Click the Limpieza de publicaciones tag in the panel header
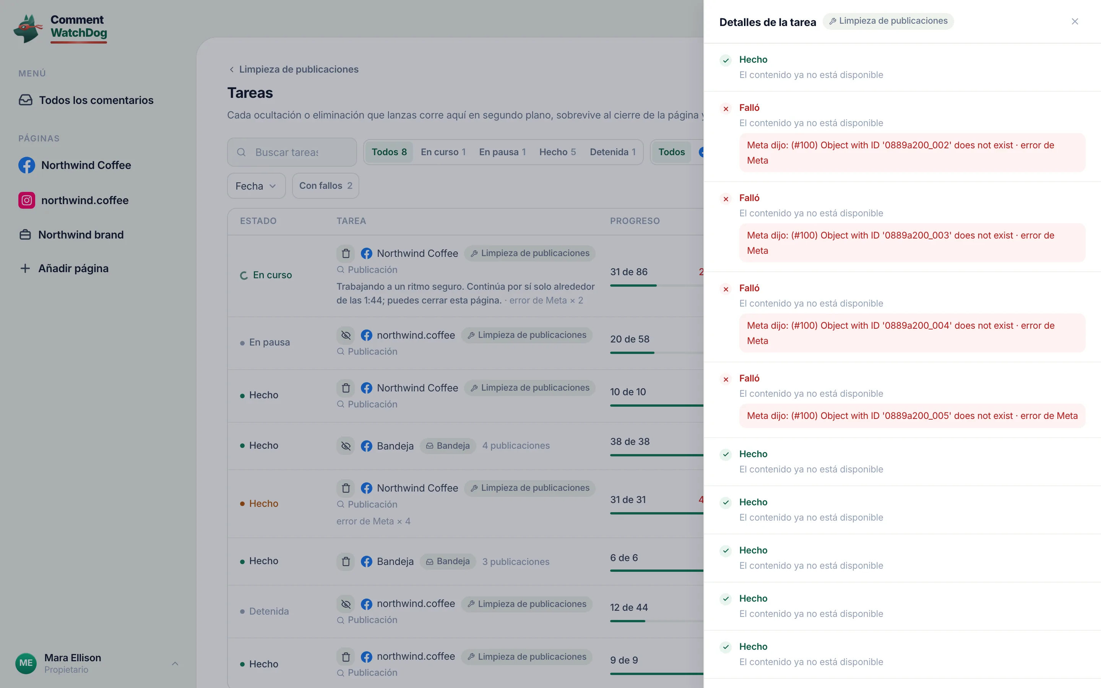The width and height of the screenshot is (1101, 688). pyautogui.click(x=888, y=21)
